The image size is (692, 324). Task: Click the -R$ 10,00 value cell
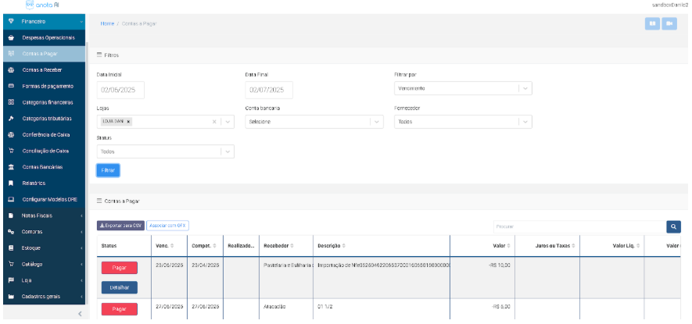[x=482, y=278]
